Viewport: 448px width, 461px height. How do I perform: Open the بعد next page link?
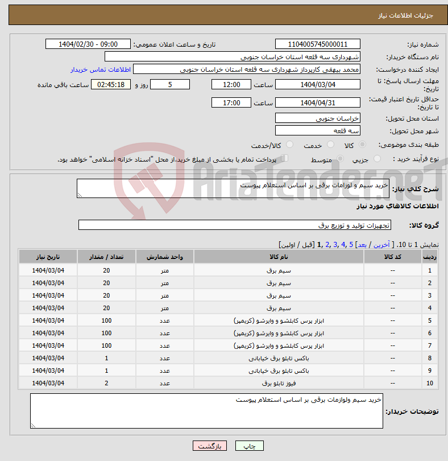(362, 245)
